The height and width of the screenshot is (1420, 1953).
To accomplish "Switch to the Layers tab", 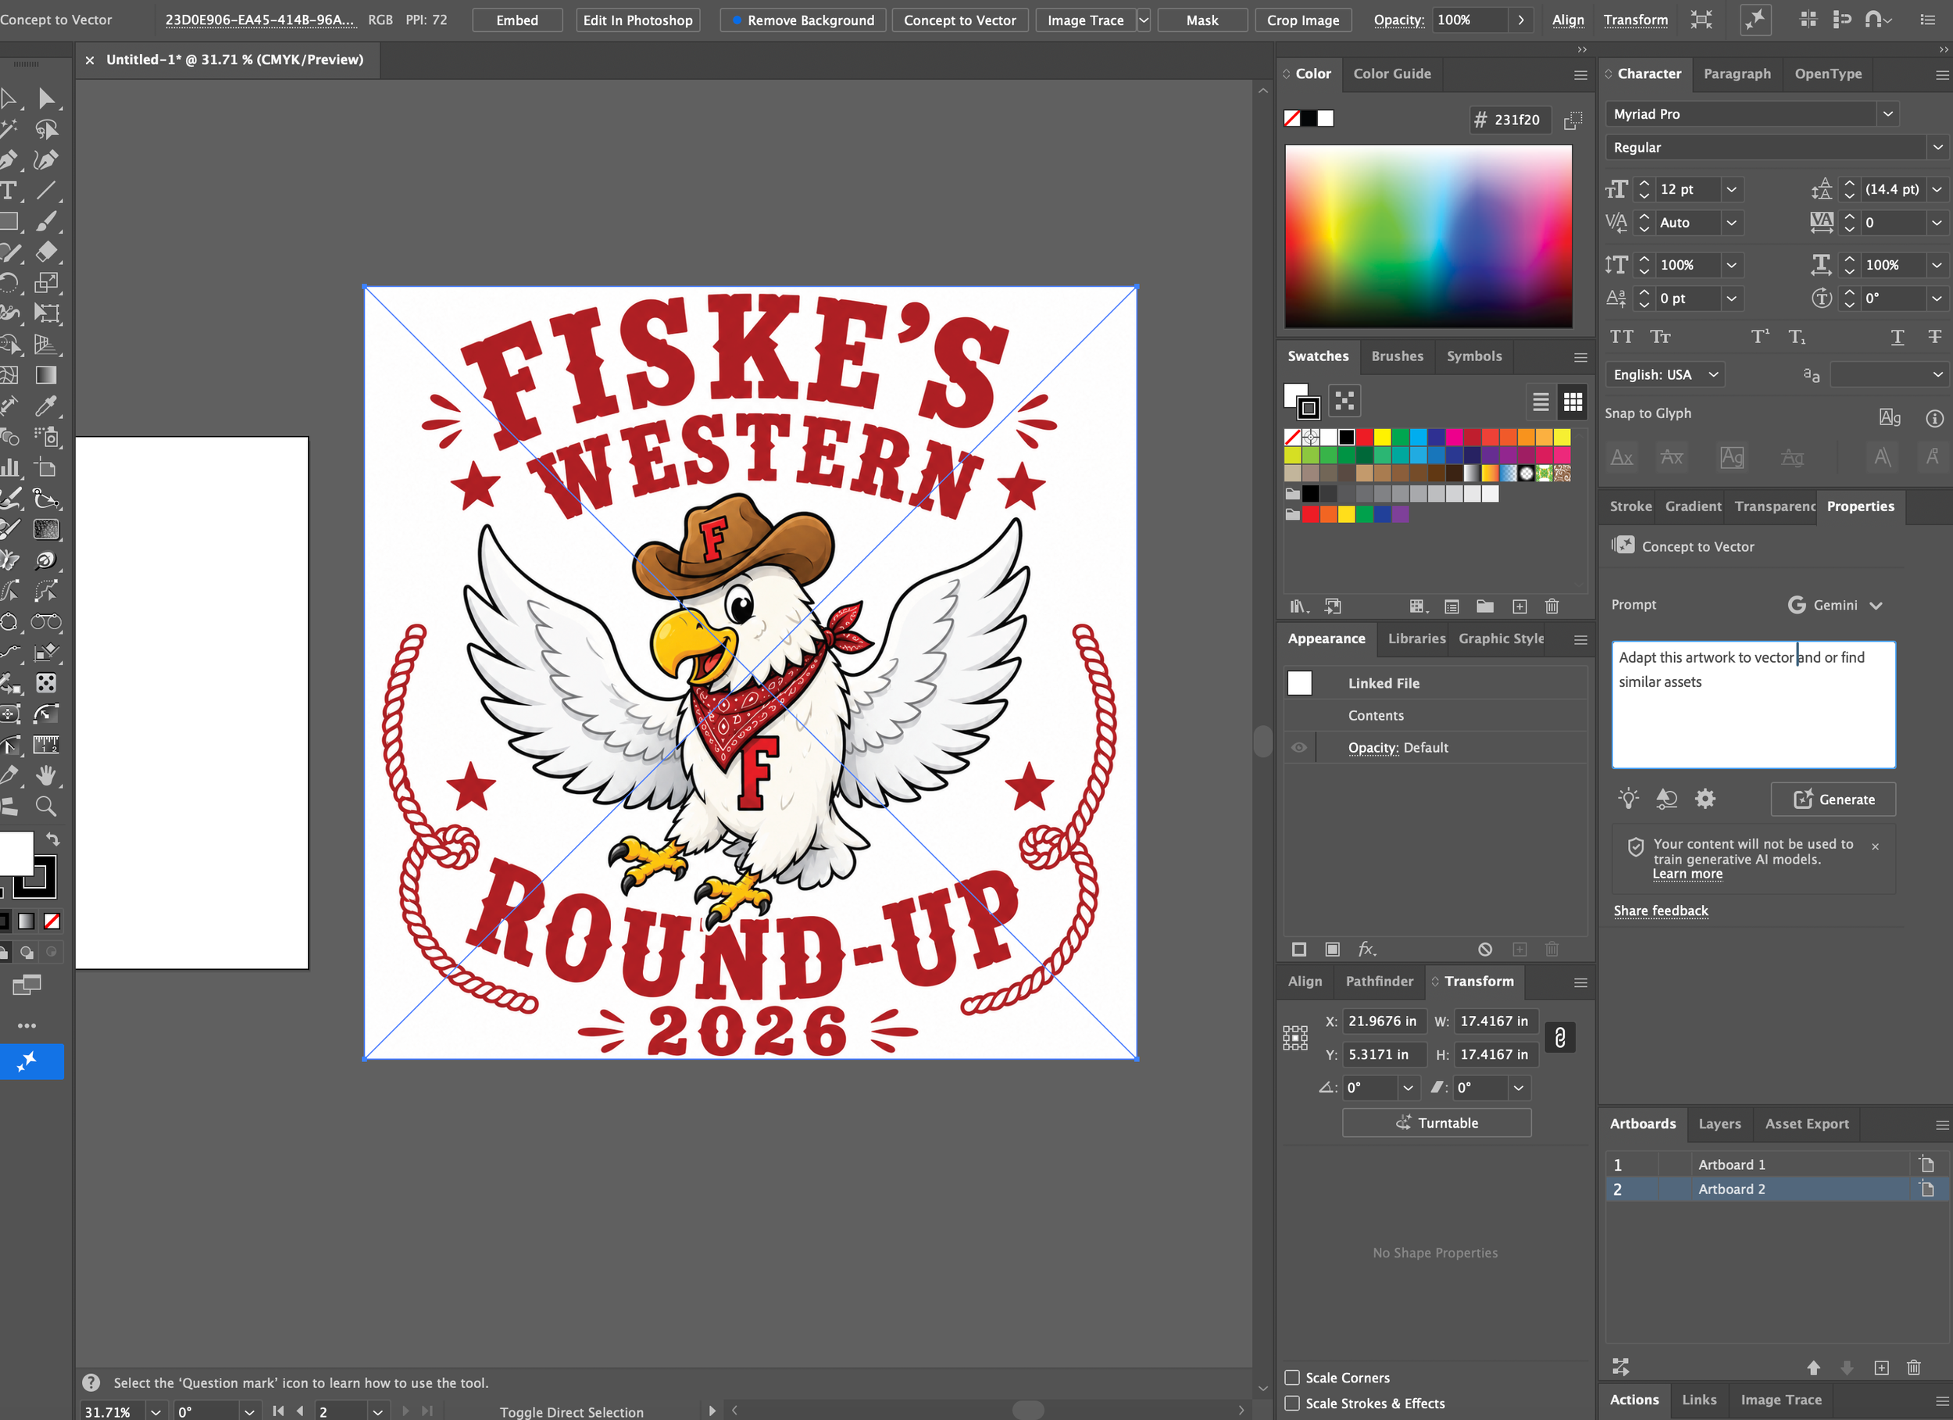I will tap(1719, 1124).
